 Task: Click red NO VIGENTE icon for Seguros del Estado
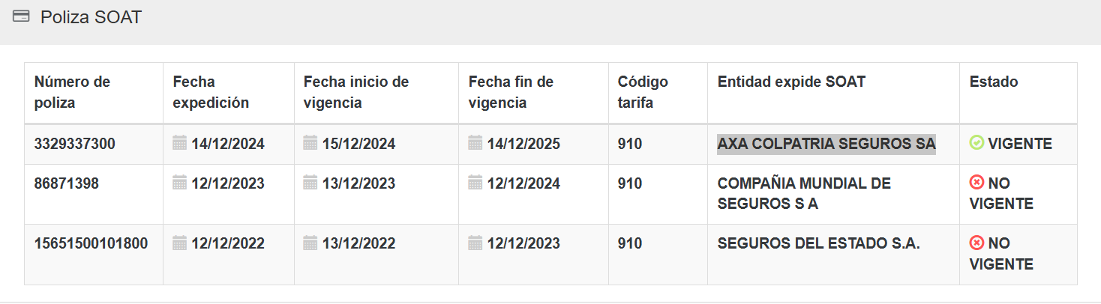pos(976,243)
